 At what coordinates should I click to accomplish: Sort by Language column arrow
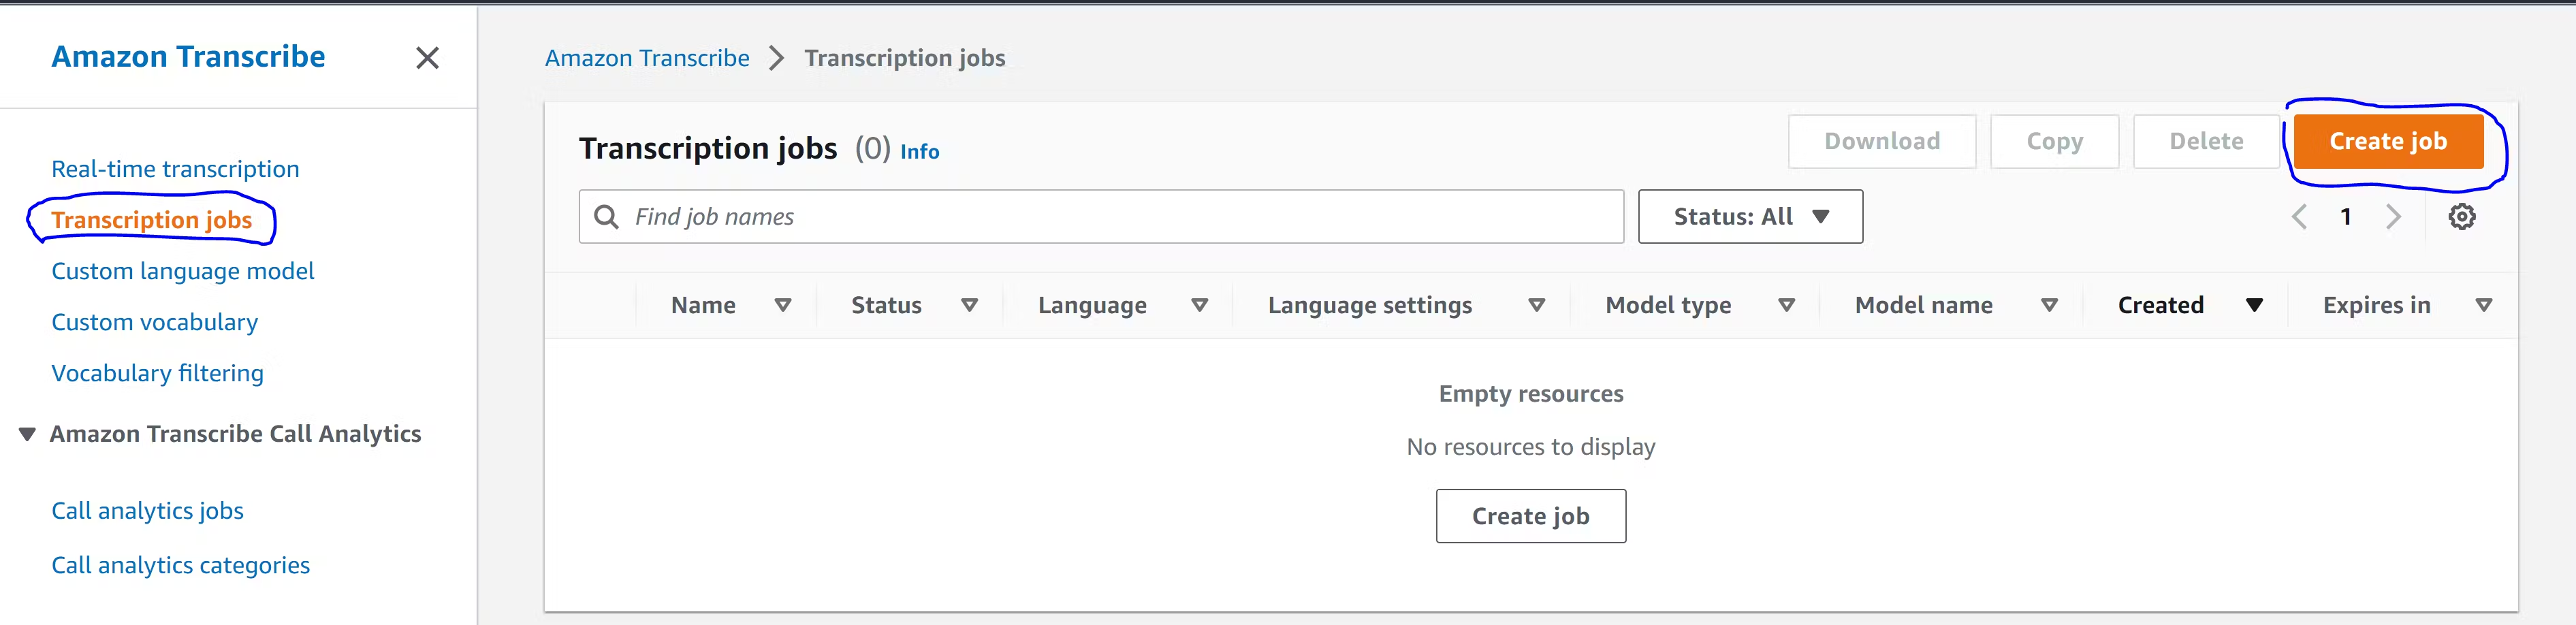(1199, 305)
